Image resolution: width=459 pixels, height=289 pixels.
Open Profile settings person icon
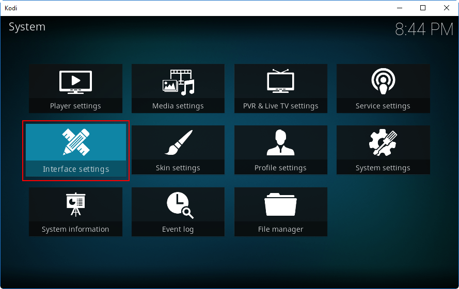(x=280, y=142)
